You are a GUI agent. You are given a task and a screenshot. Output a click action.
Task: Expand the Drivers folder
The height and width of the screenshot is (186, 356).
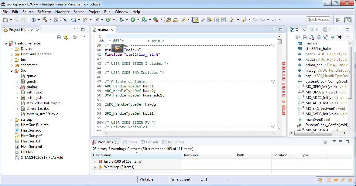[x=12, y=49]
